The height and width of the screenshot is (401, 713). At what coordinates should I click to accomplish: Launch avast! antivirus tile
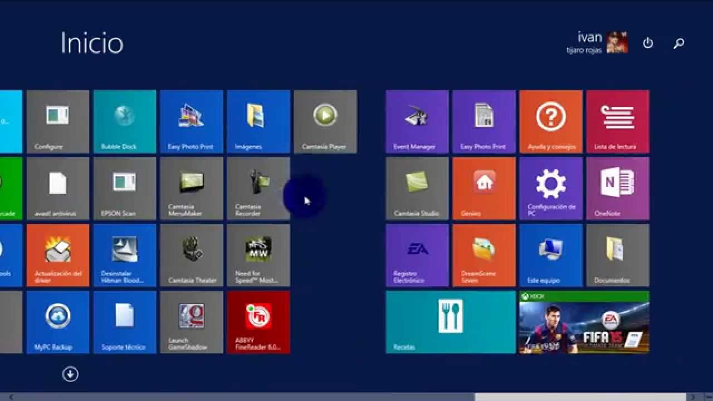pyautogui.click(x=58, y=188)
